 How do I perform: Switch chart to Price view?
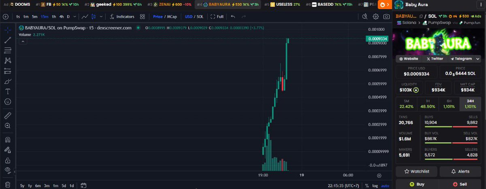coord(158,17)
